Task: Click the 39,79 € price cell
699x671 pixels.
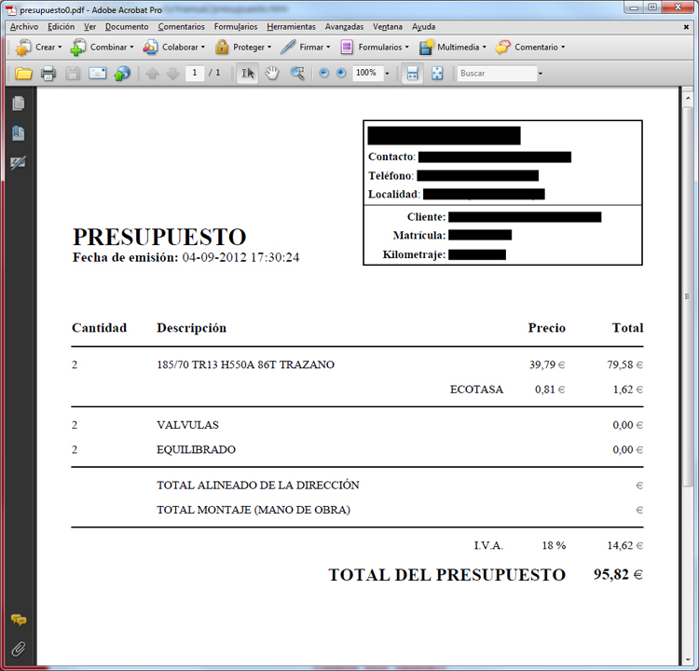Action: [547, 364]
